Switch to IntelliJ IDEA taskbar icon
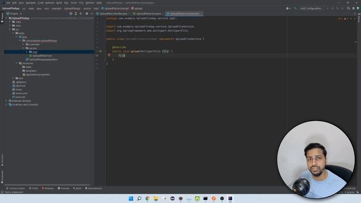Screen dimensions: 361x203 tap(230, 198)
